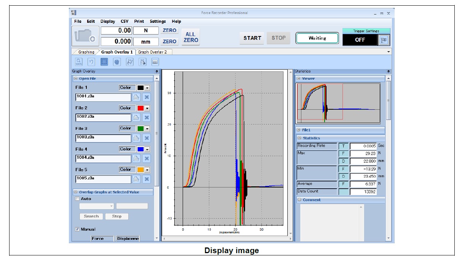This screenshot has width=473, height=263.
Task: Select the rectangular selection zoom tool
Action: [104, 62]
